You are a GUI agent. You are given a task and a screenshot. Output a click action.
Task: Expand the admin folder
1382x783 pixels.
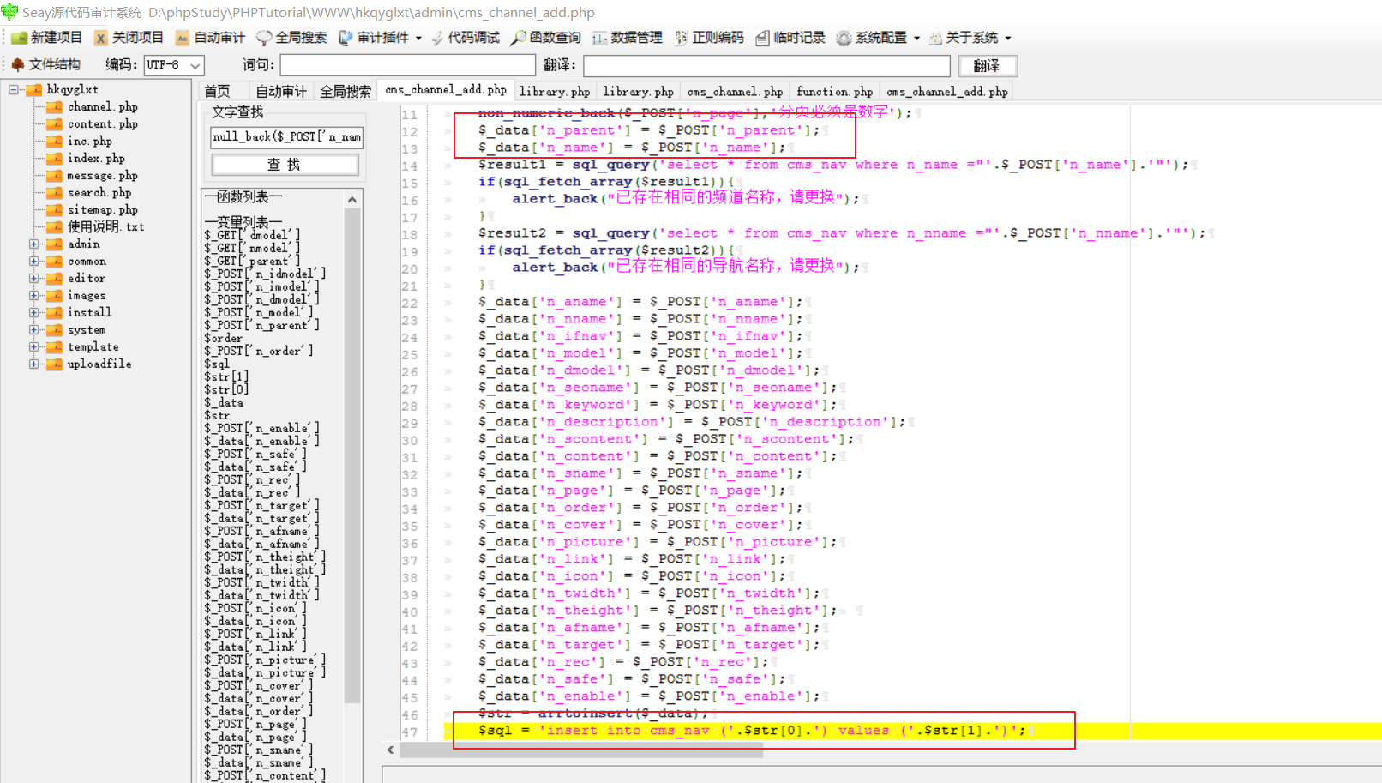34,244
